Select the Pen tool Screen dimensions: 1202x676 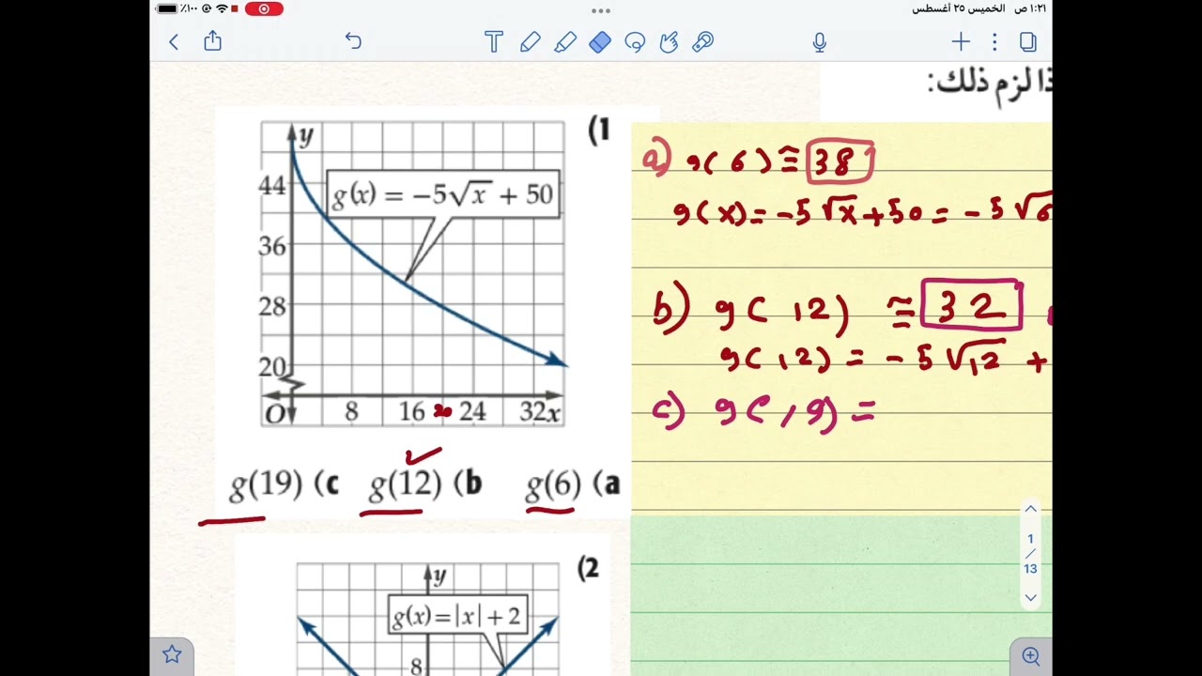(x=530, y=41)
